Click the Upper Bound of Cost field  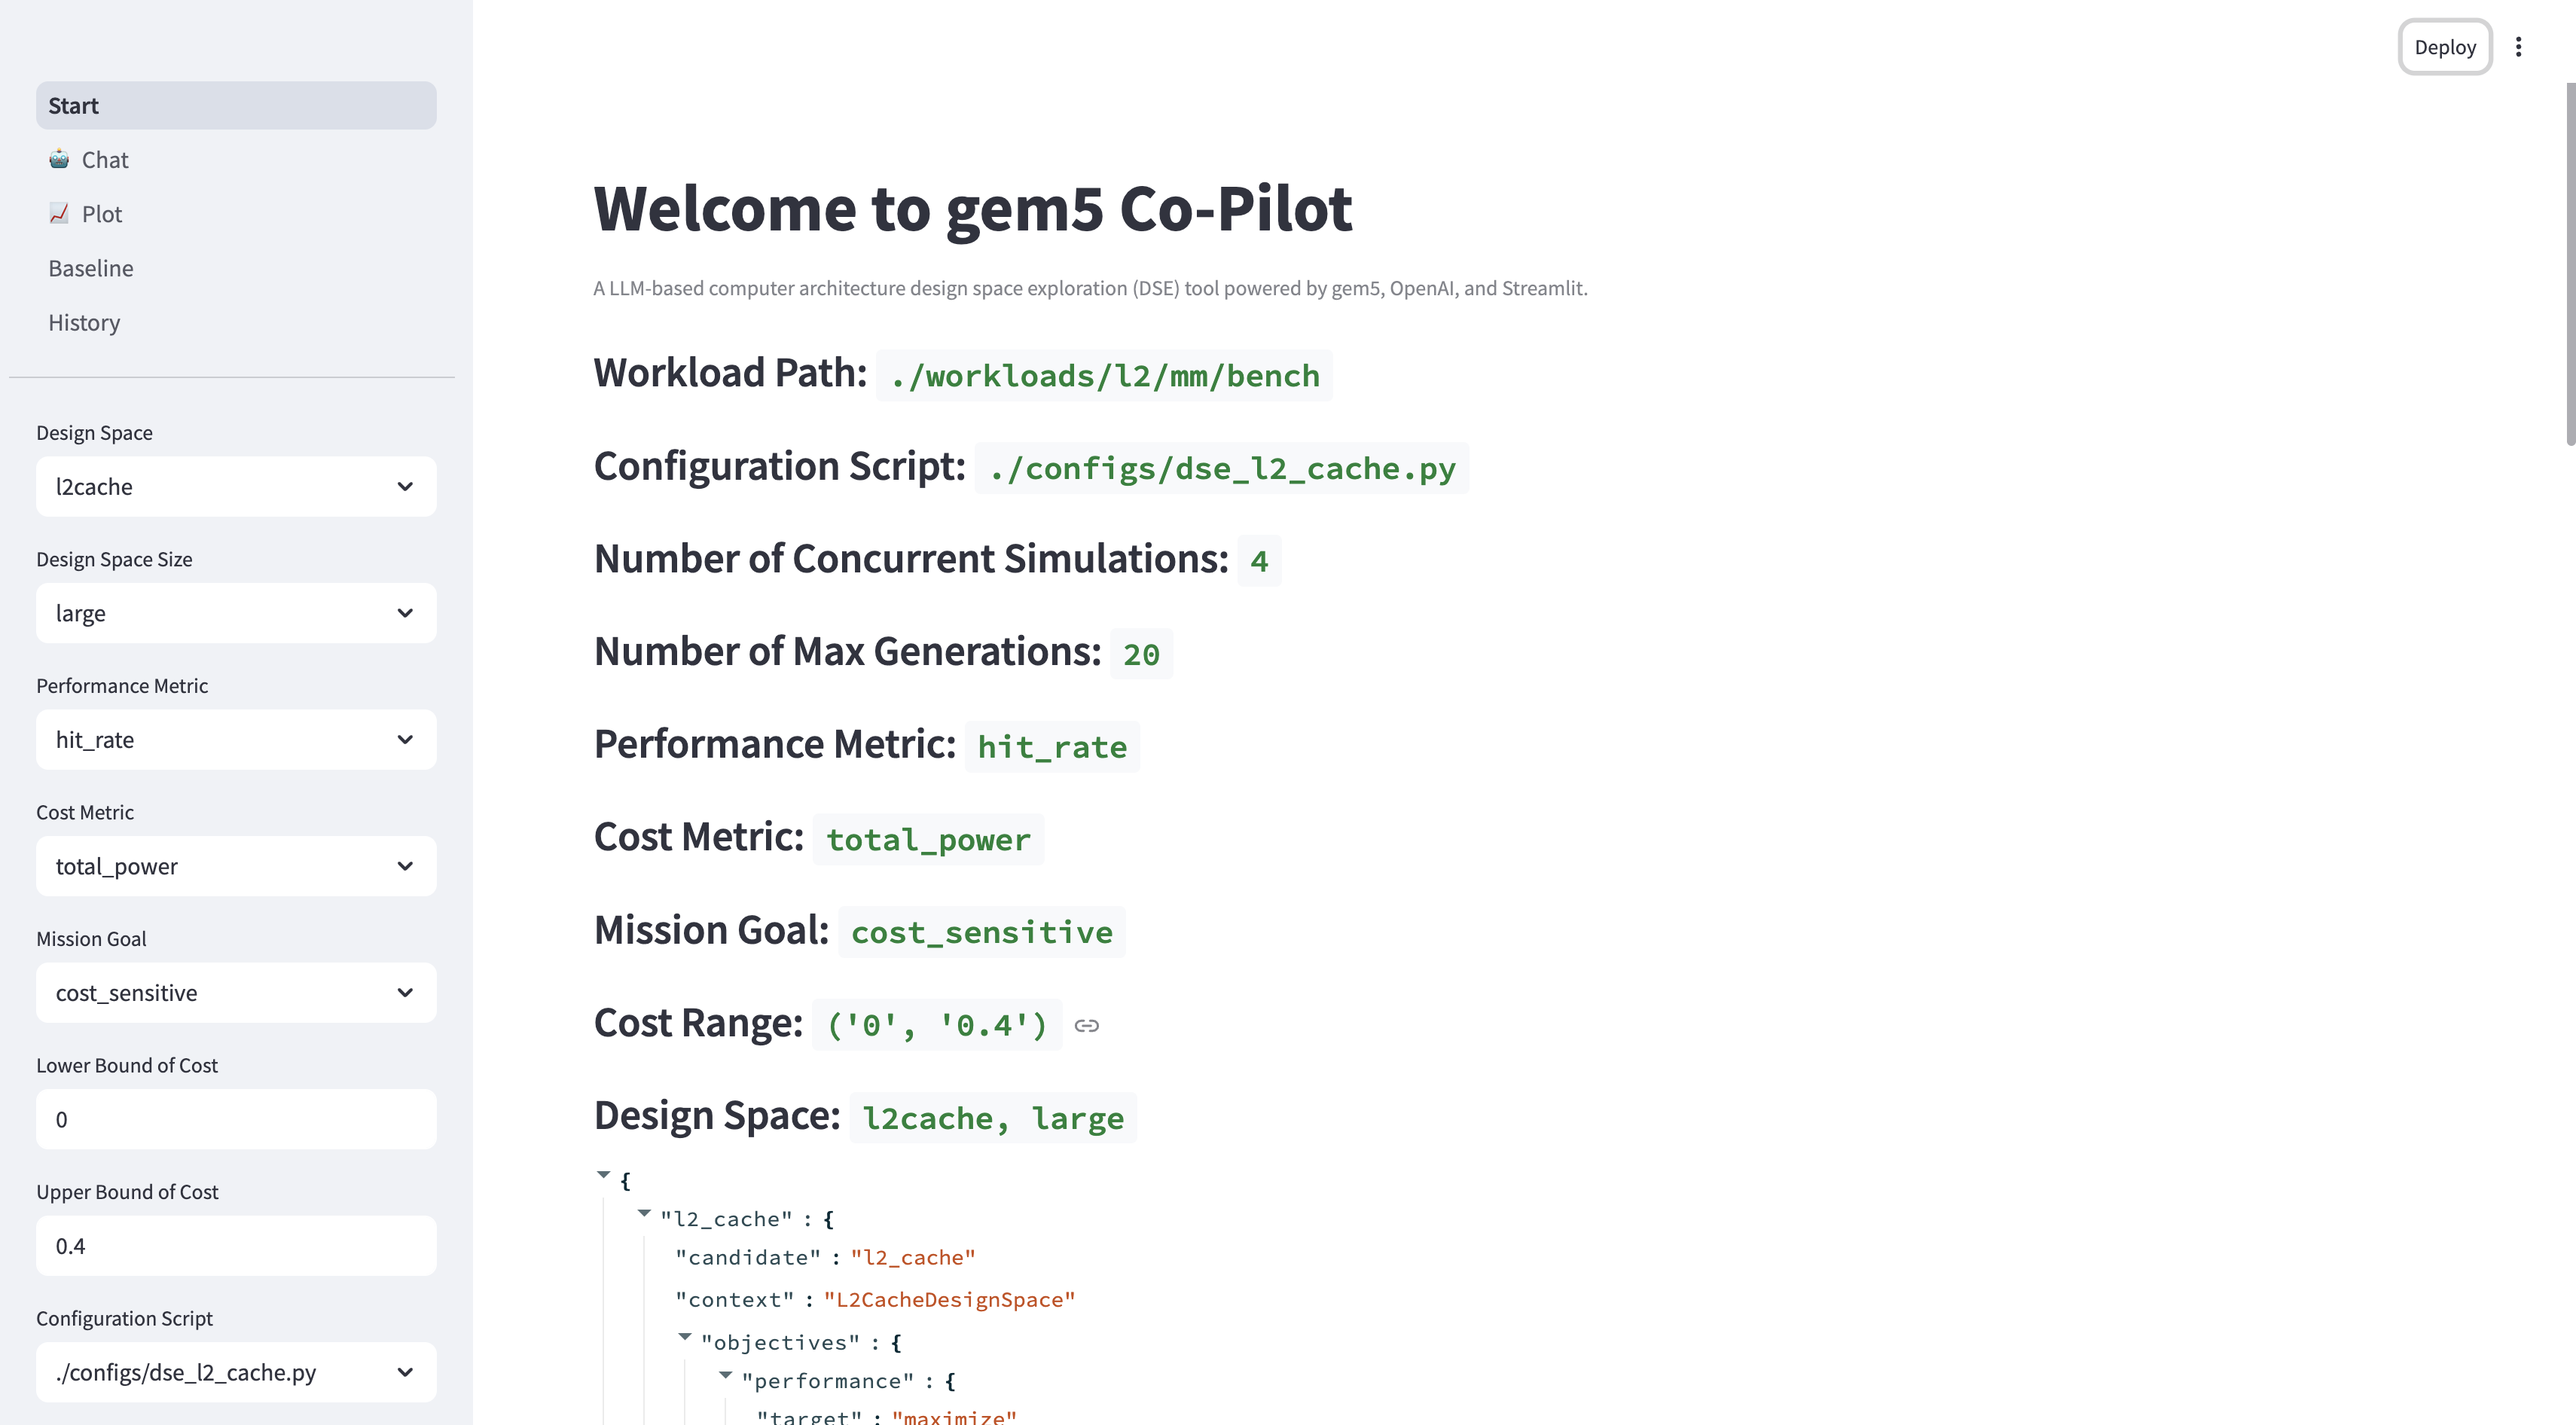236,1246
